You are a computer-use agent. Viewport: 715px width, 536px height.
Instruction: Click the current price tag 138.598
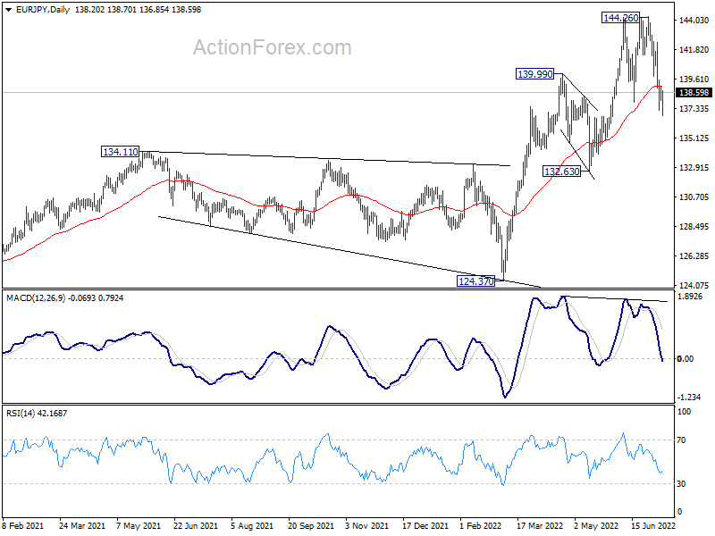coord(694,93)
